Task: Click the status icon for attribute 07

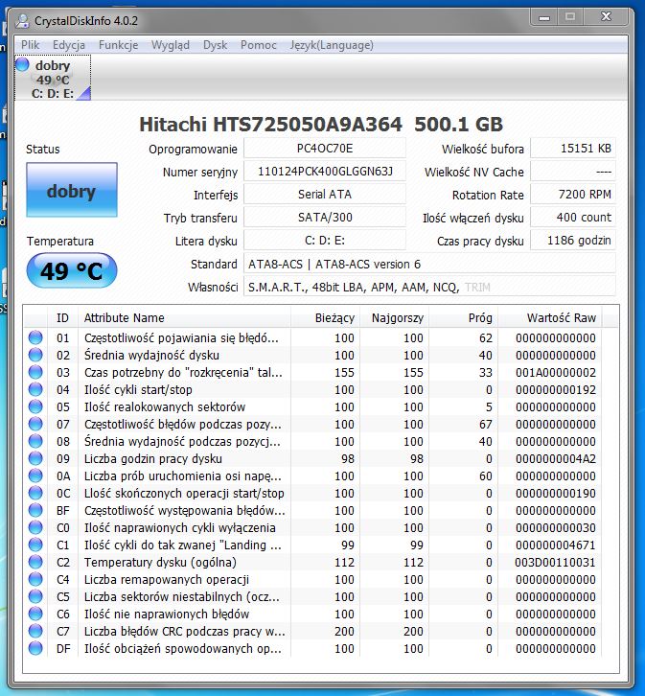Action: click(x=35, y=424)
